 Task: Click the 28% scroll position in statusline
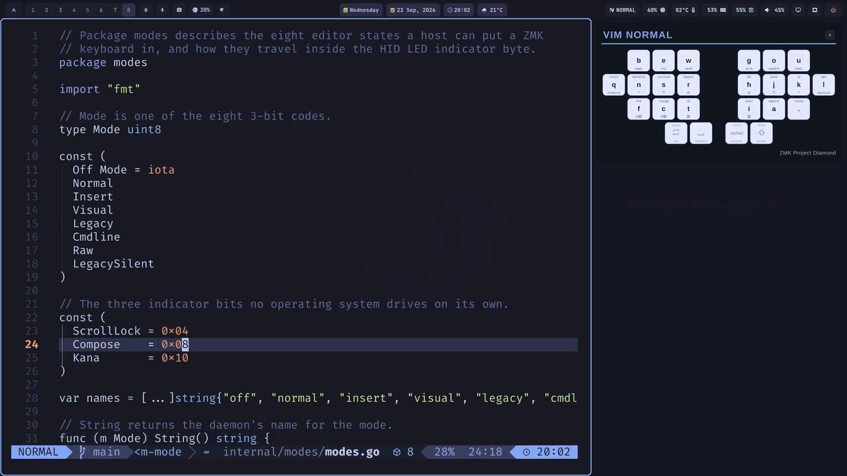(445, 452)
